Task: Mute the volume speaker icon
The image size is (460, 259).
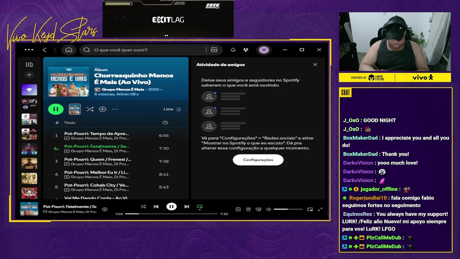Action: [x=268, y=209]
